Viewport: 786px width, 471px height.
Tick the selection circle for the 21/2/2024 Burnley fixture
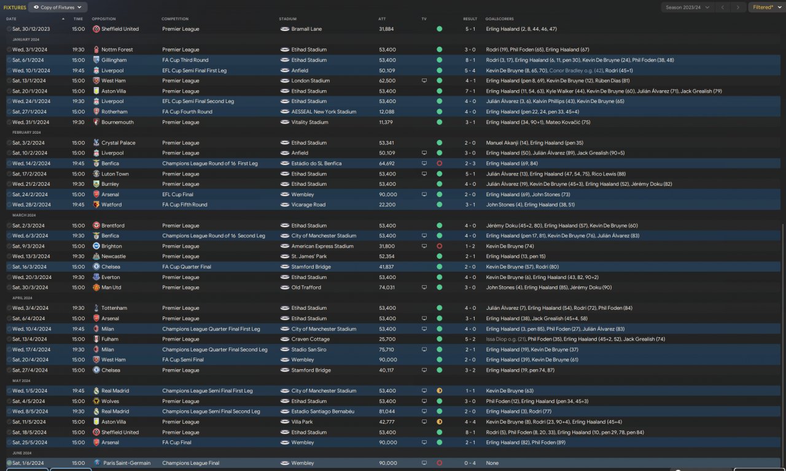click(9, 184)
